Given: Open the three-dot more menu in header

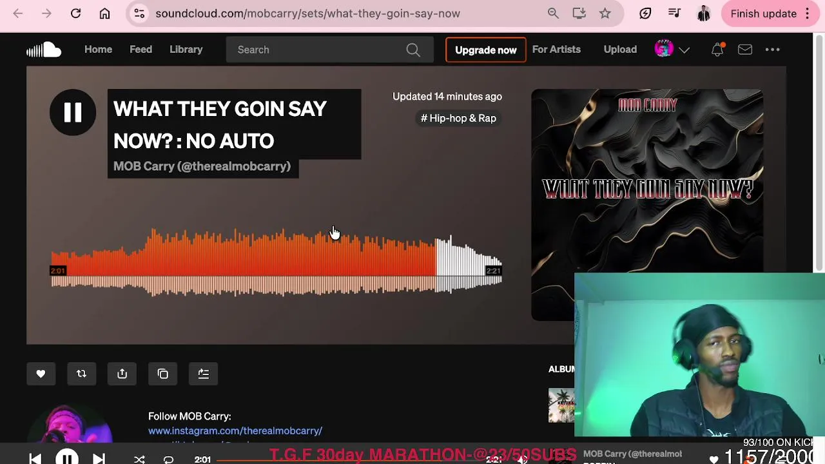Looking at the screenshot, I should pos(772,50).
